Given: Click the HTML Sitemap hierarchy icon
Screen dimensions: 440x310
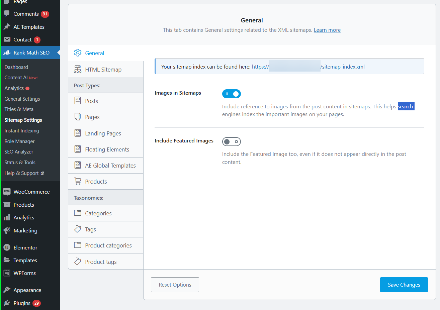Looking at the screenshot, I should 78,69.
